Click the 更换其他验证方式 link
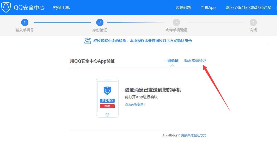 pyautogui.click(x=193, y=135)
